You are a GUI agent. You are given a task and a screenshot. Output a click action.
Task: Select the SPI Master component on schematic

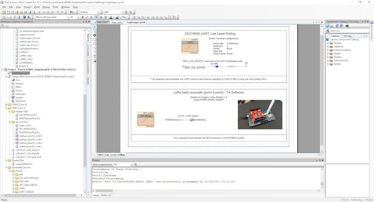tap(146, 119)
